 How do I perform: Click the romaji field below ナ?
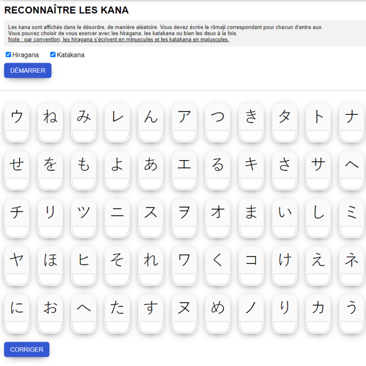(352, 135)
